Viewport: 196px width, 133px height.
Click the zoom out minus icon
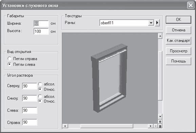coord(156,126)
